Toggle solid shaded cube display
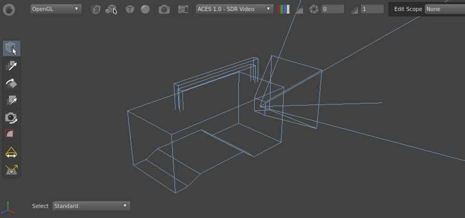This screenshot has height=218, width=465. (x=130, y=9)
